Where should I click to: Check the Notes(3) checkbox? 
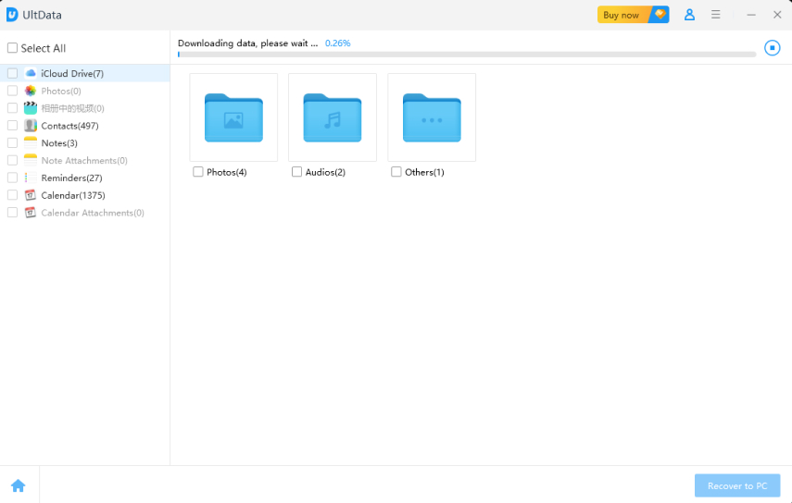(12, 142)
